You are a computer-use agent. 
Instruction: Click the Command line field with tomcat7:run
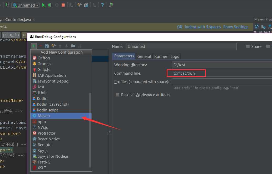coord(222,73)
